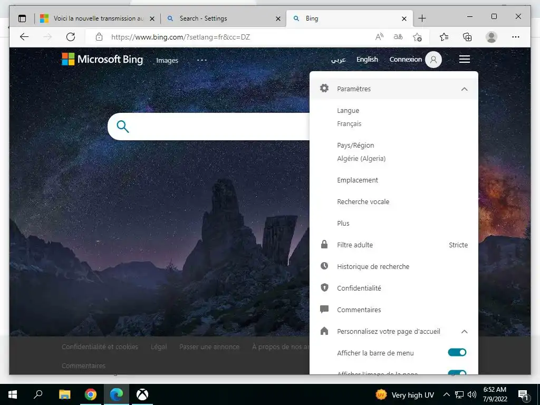The image size is (540, 405).
Task: Switch Bing language to English
Action: coord(367,59)
